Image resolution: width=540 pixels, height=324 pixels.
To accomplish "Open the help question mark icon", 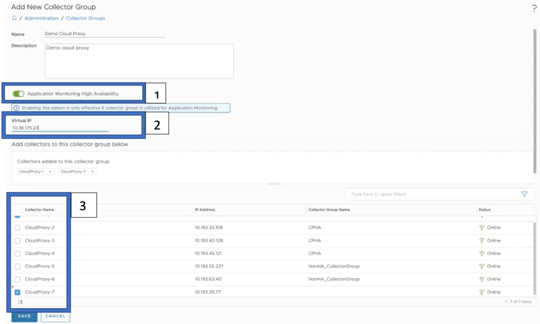I will [534, 8].
